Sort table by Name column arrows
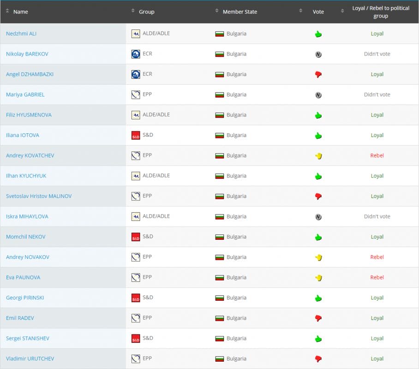The height and width of the screenshot is (369, 419). pos(7,11)
